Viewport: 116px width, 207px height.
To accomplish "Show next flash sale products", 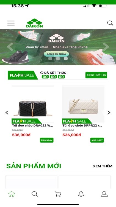I will click(x=109, y=113).
